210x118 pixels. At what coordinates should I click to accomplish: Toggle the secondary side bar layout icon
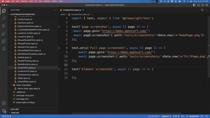[202, 5]
